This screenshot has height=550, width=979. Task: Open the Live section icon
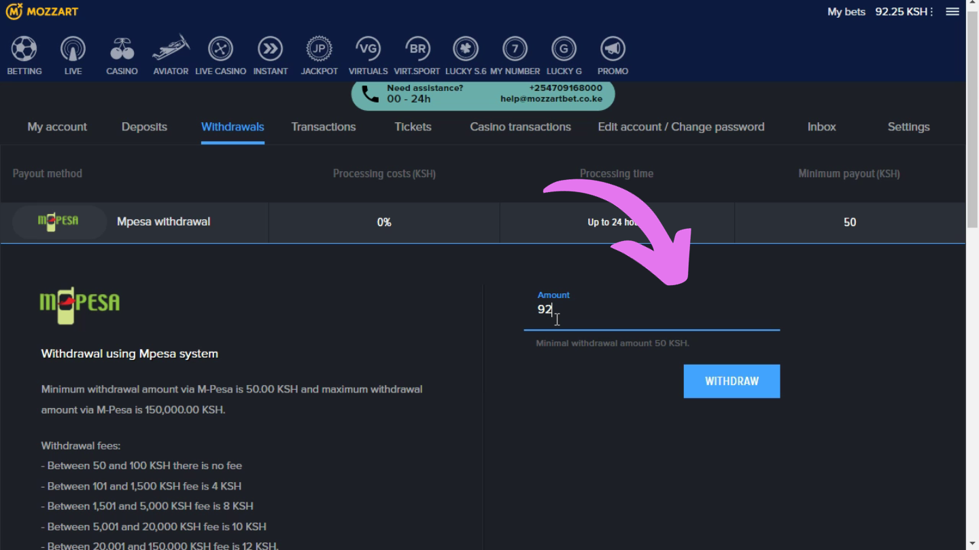(x=73, y=49)
